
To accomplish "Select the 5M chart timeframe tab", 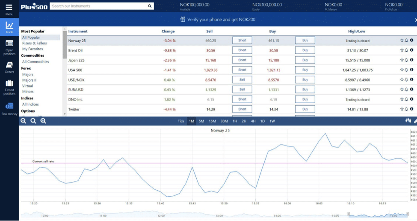I will 201,121.
